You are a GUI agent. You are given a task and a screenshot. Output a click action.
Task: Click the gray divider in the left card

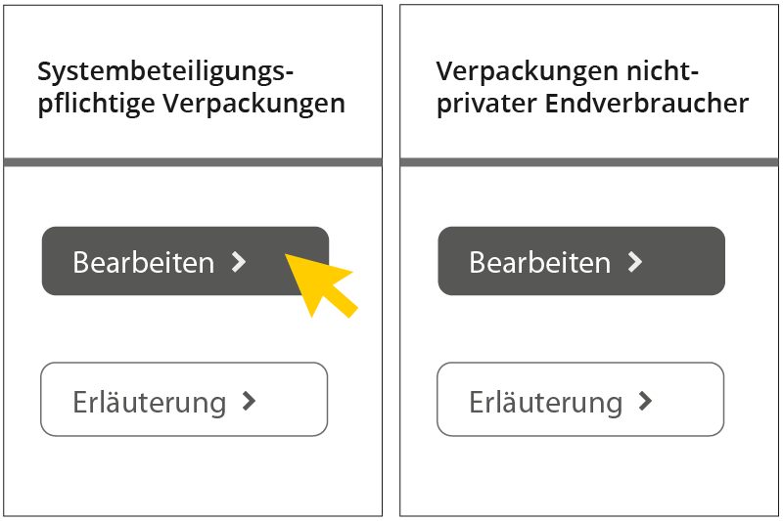tap(193, 161)
